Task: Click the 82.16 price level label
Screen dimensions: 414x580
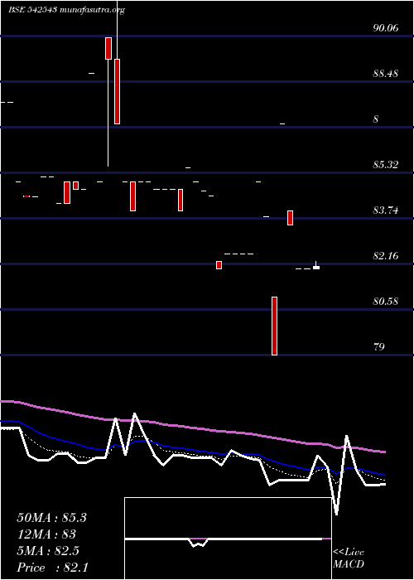Action: (x=386, y=255)
